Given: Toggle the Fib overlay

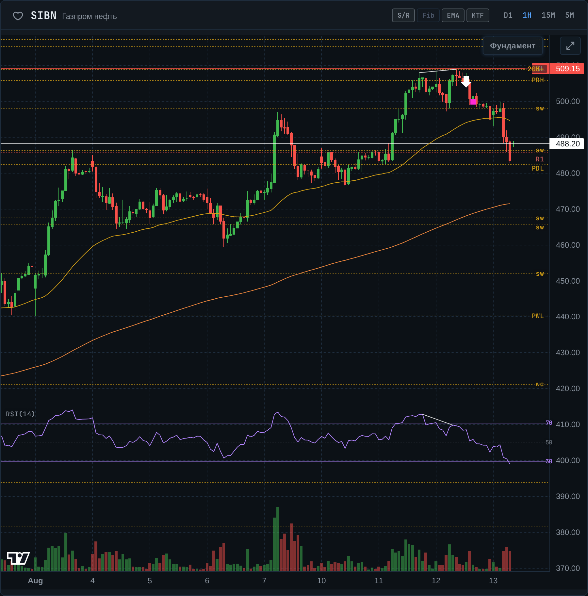Looking at the screenshot, I should point(428,15).
